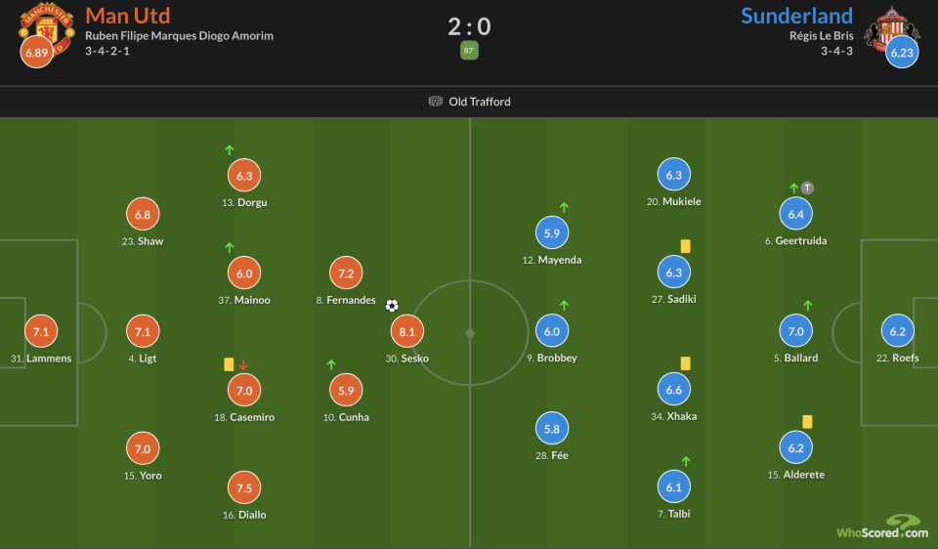Click Sunderland's 6.23 team rating badge
Viewport: 938px width, 549px height.
coord(902,53)
